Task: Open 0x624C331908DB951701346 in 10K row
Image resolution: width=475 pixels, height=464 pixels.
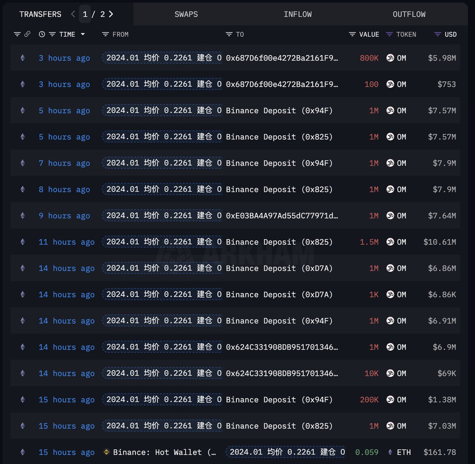Action: click(x=282, y=373)
